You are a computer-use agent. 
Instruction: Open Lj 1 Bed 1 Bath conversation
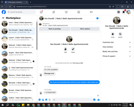pyautogui.click(x=18, y=69)
